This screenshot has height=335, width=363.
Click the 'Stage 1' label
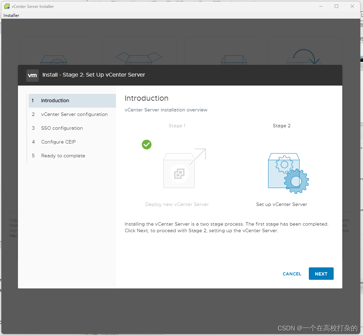[177, 126]
